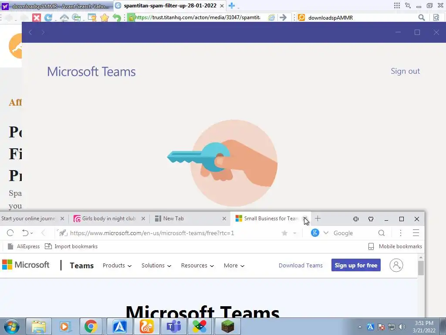The height and width of the screenshot is (335, 446).
Task: Click undo closed tab arrow in UC browser
Action: (x=25, y=233)
